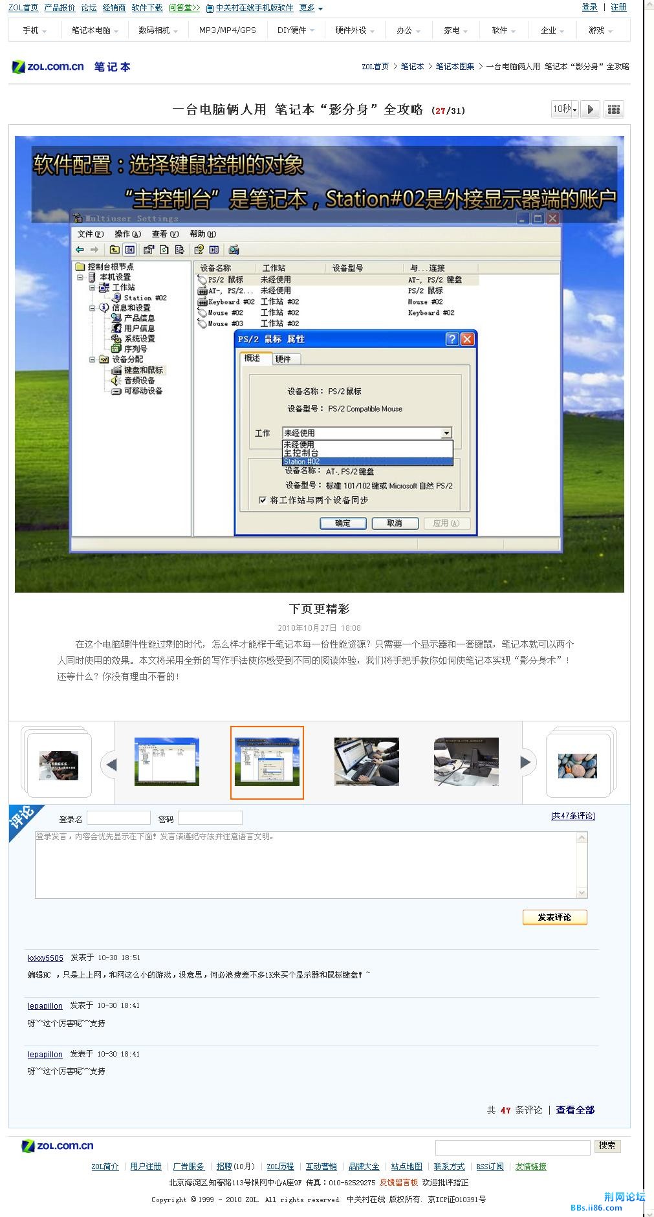Open the thumbnail grid view icon
The height and width of the screenshot is (1217, 654).
pyautogui.click(x=614, y=109)
